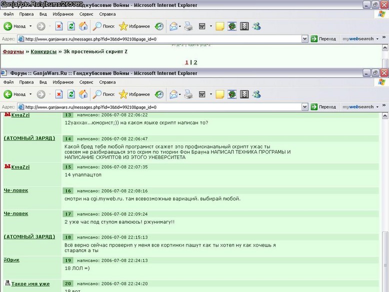This screenshot has width=389, height=292.
Task: Open Справка menu in the background window
Action: click(x=107, y=14)
